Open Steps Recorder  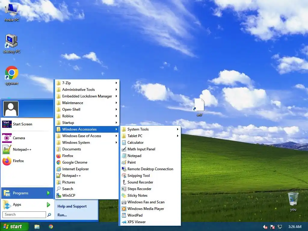(x=150, y=189)
